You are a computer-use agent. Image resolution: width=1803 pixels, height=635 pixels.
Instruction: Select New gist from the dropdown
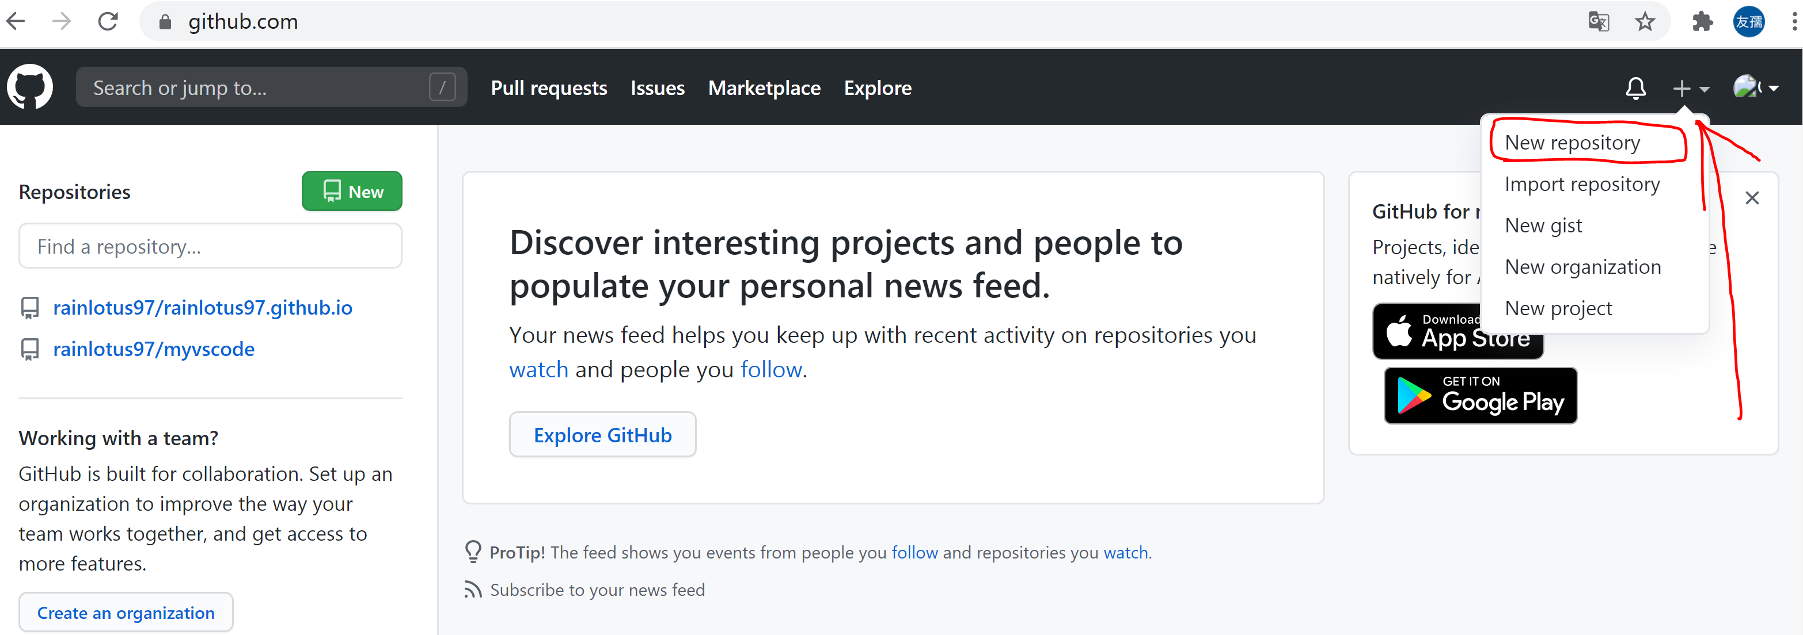point(1543,225)
